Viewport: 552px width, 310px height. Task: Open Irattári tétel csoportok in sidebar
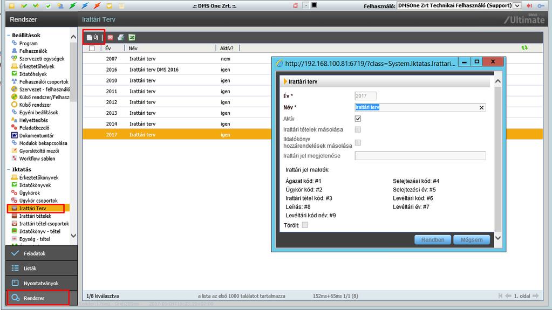pyautogui.click(x=44, y=224)
